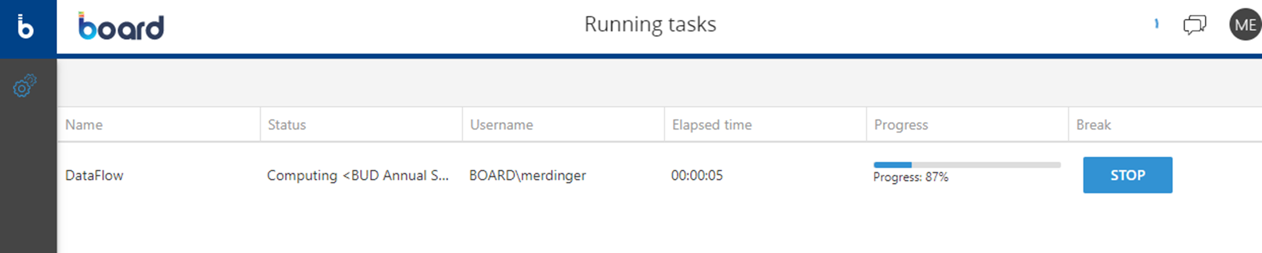Open the ME user avatar menu

pos(1245,25)
